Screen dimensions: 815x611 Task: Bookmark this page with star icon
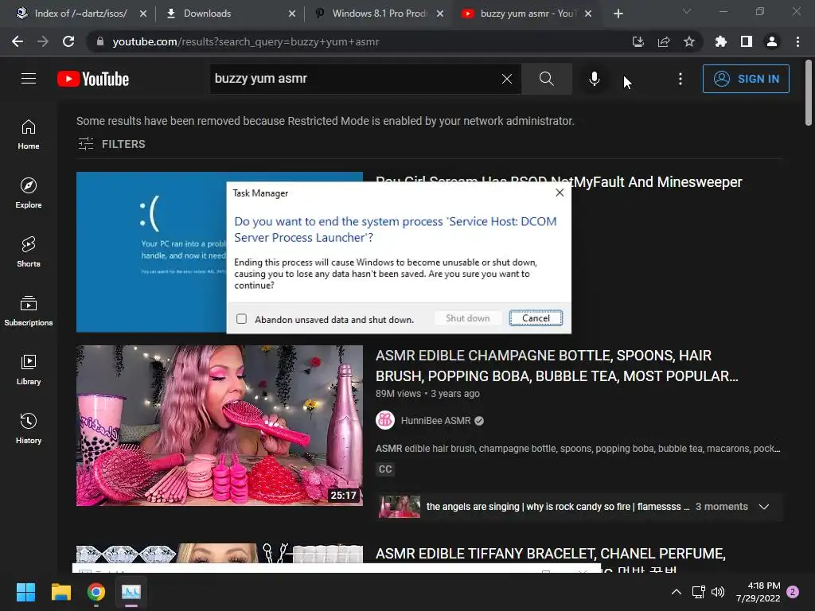(689, 41)
